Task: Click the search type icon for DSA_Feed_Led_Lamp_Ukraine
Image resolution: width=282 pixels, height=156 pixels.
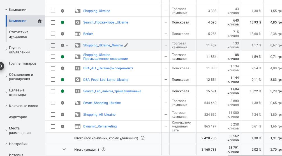Action: [x=78, y=80]
